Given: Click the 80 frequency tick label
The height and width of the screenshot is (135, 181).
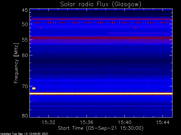Looking at the screenshot, I should click(x=25, y=116).
